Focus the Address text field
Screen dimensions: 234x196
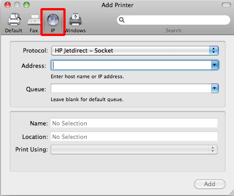point(131,65)
